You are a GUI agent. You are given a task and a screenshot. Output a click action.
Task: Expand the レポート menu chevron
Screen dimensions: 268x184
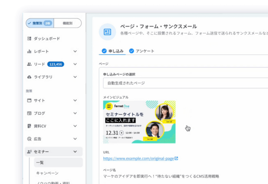click(x=75, y=51)
